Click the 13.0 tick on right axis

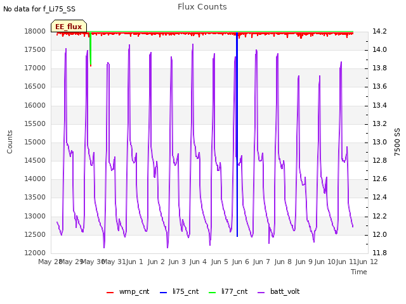(x=379, y=142)
